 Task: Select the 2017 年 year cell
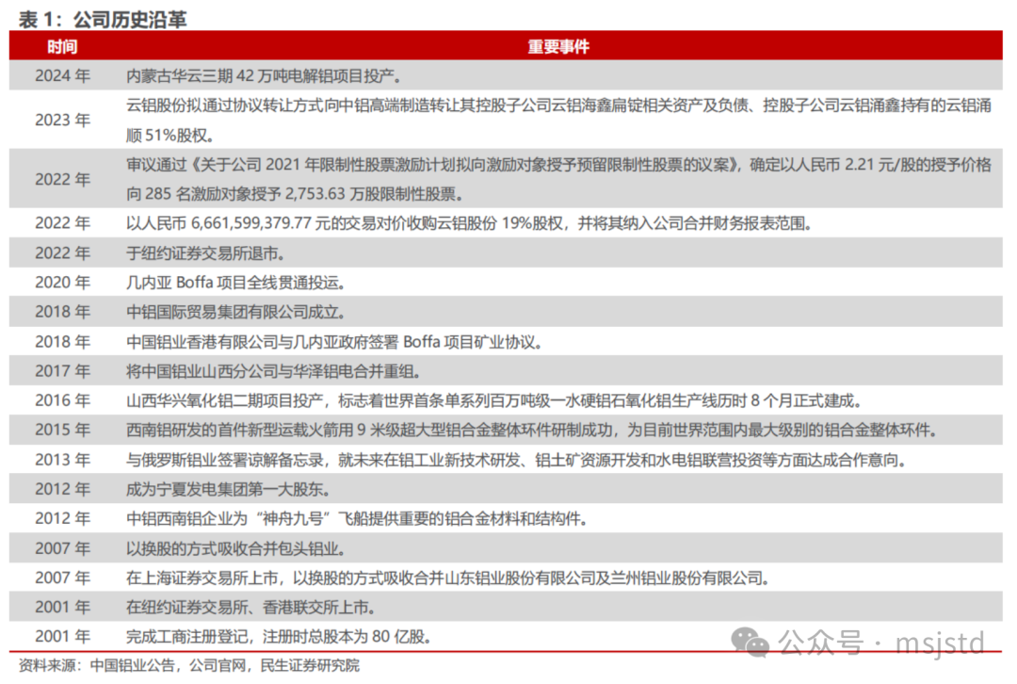(x=62, y=371)
